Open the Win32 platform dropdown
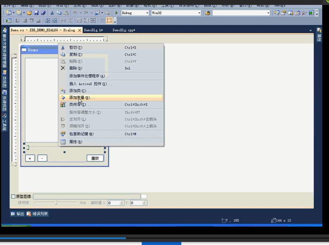 (x=199, y=13)
